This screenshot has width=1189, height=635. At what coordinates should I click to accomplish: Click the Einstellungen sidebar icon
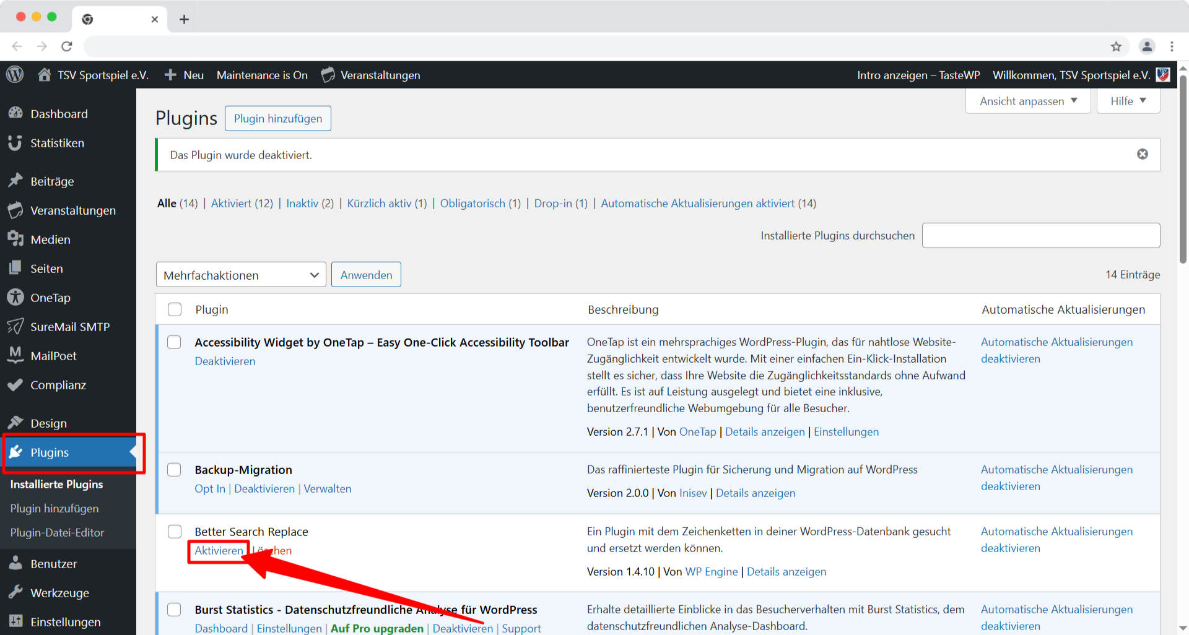coord(15,621)
